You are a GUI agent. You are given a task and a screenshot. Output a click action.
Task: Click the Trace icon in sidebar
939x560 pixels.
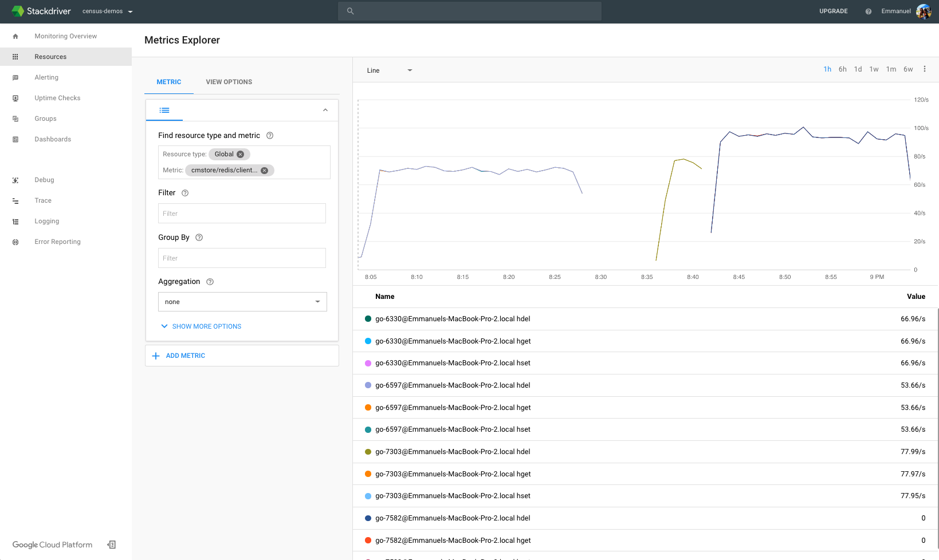click(15, 200)
